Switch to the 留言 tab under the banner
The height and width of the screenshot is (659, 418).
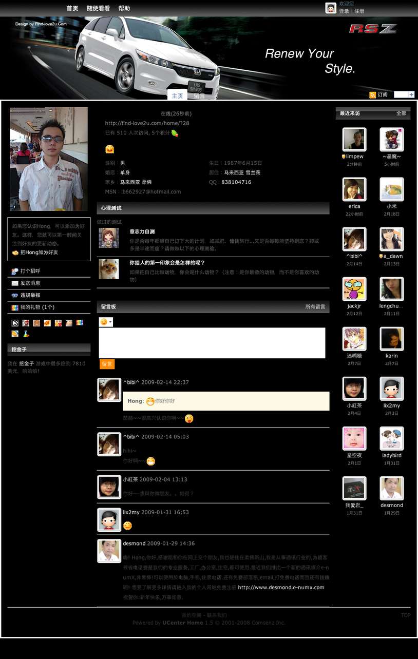click(x=199, y=95)
